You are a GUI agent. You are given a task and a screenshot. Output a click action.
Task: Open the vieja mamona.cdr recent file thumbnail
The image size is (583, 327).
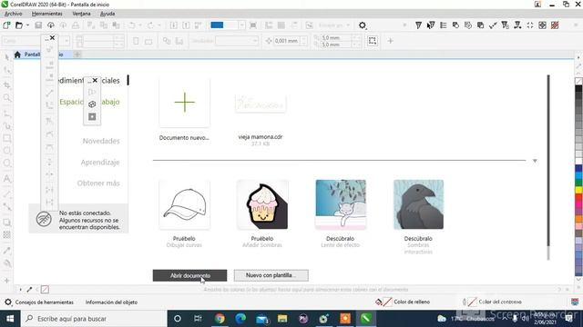[261, 104]
